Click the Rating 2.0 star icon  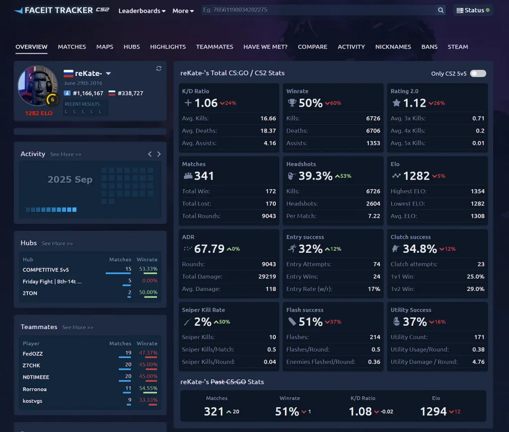click(396, 103)
